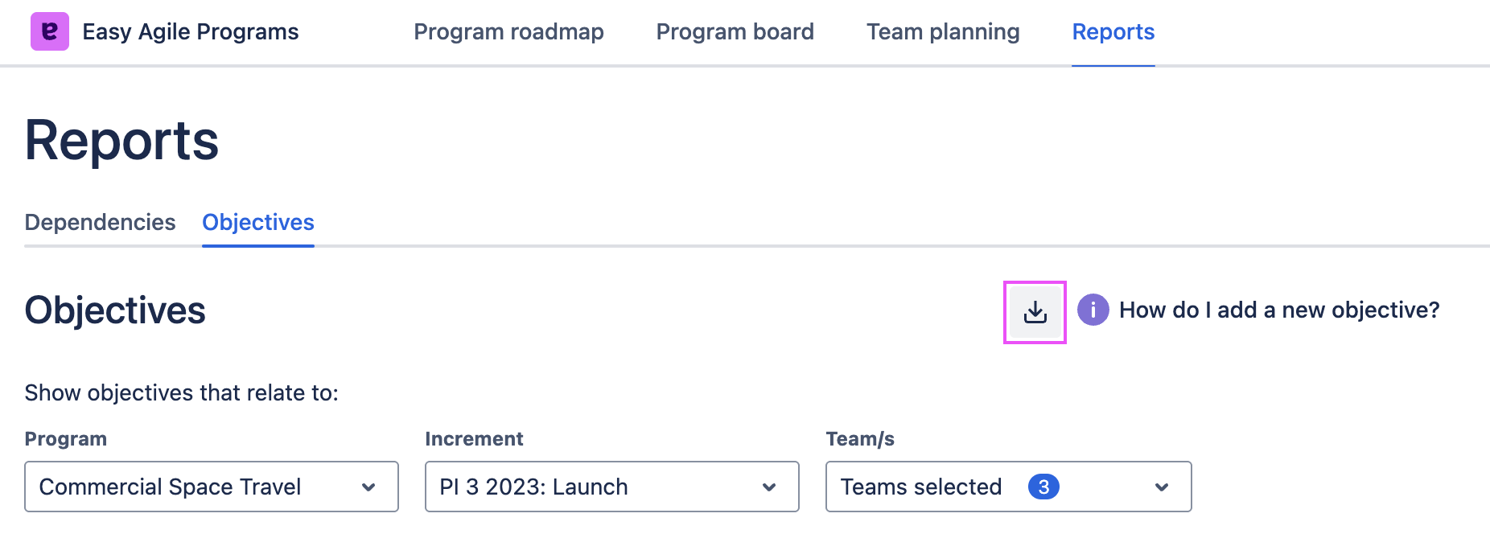Click the Easy Agile Programs logo
The width and height of the screenshot is (1490, 534).
tap(50, 31)
